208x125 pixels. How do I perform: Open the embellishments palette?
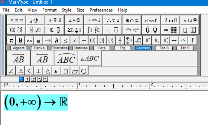tap(55, 20)
